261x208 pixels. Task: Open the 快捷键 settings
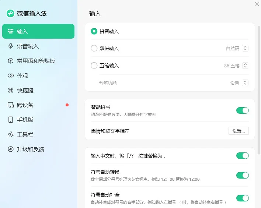coord(38,90)
